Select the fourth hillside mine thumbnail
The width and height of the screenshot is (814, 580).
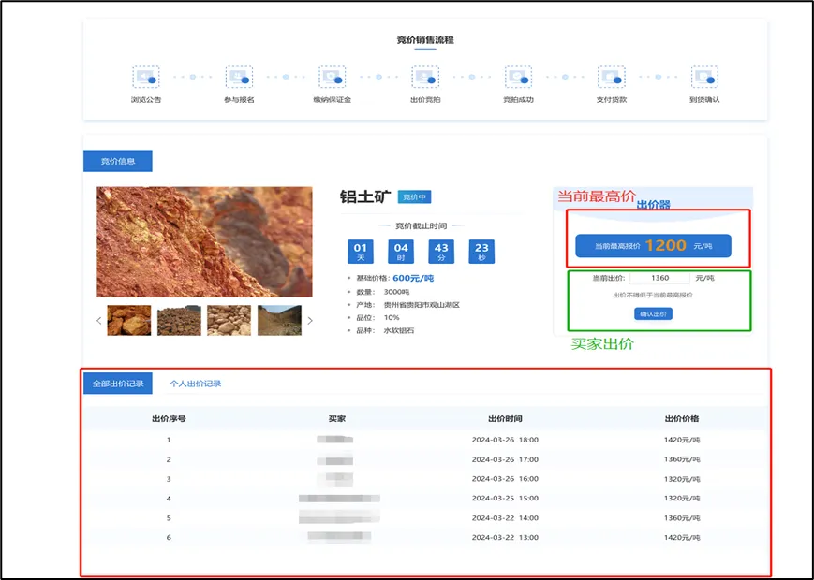[279, 320]
